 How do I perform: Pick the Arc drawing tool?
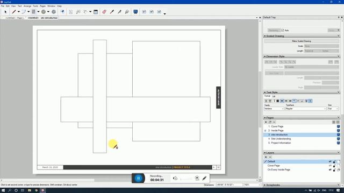[x=24, y=12]
